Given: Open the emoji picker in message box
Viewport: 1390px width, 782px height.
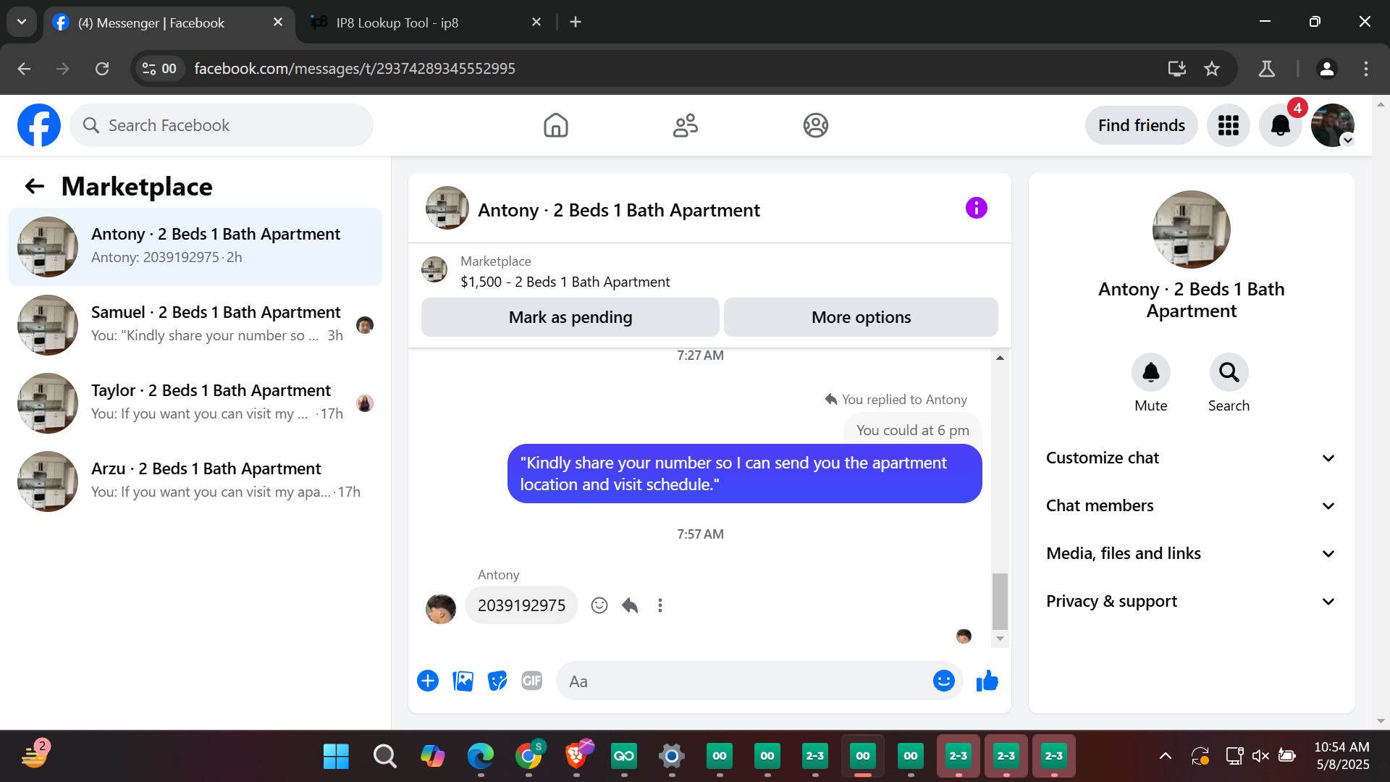Looking at the screenshot, I should point(943,681).
